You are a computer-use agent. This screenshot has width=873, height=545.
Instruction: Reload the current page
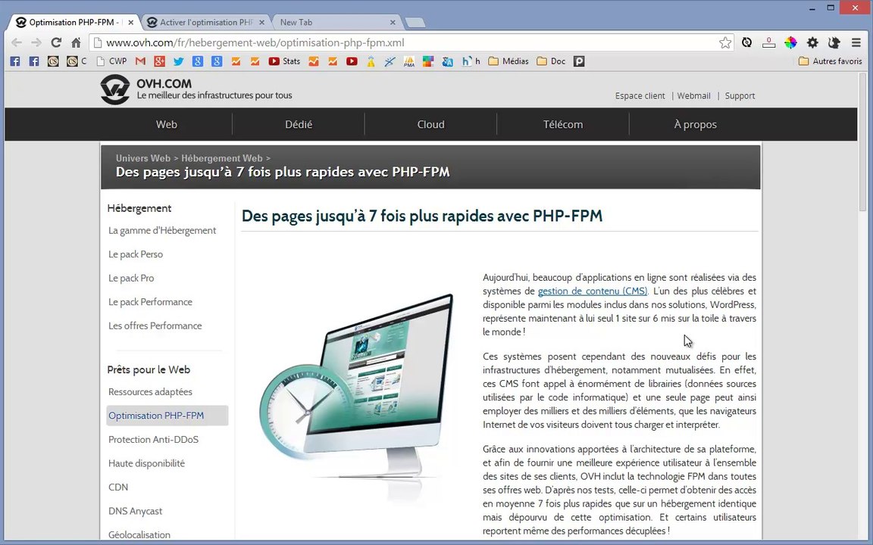[55, 43]
